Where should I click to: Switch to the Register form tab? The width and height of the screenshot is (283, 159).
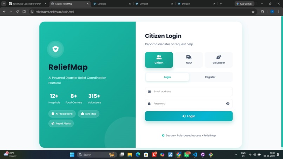(210, 77)
